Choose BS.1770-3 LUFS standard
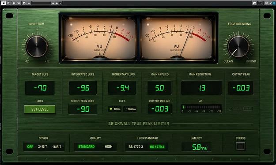This screenshot has height=165, width=276. 136,147
